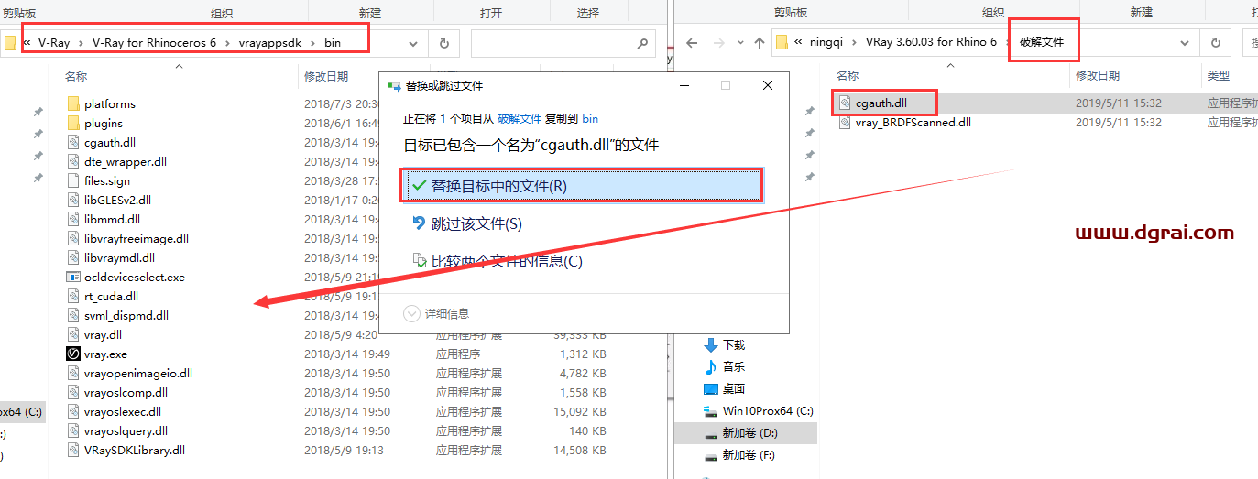The height and width of the screenshot is (479, 1258).
Task: Click the bin destination link in dialog
Action: 591,119
